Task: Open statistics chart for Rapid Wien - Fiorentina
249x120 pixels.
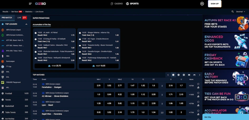Action: click(198, 114)
